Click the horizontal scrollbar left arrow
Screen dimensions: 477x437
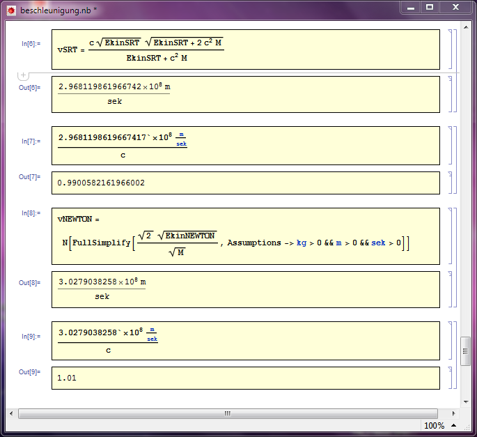[13, 413]
